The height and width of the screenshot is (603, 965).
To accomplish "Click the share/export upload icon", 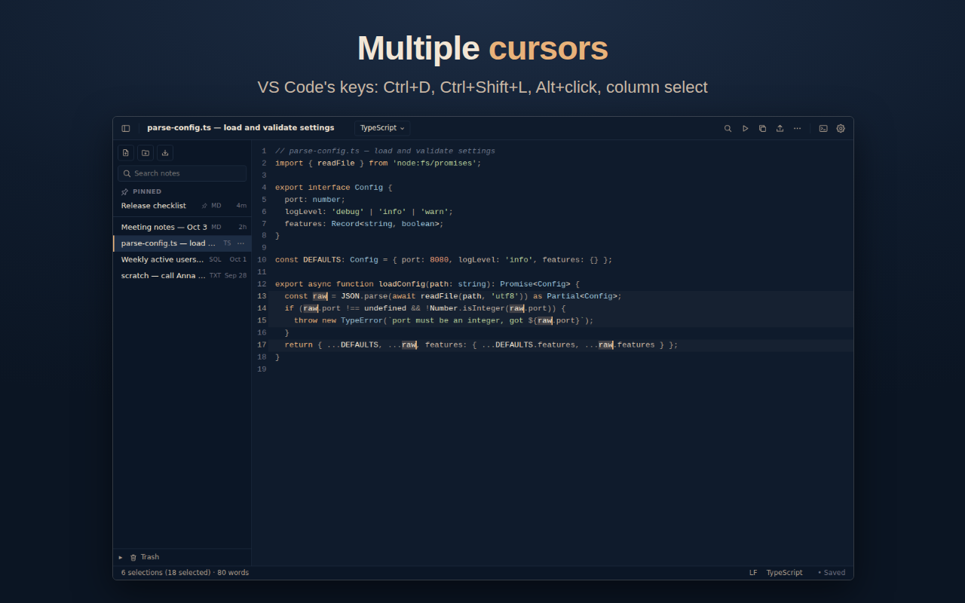I will (x=780, y=128).
